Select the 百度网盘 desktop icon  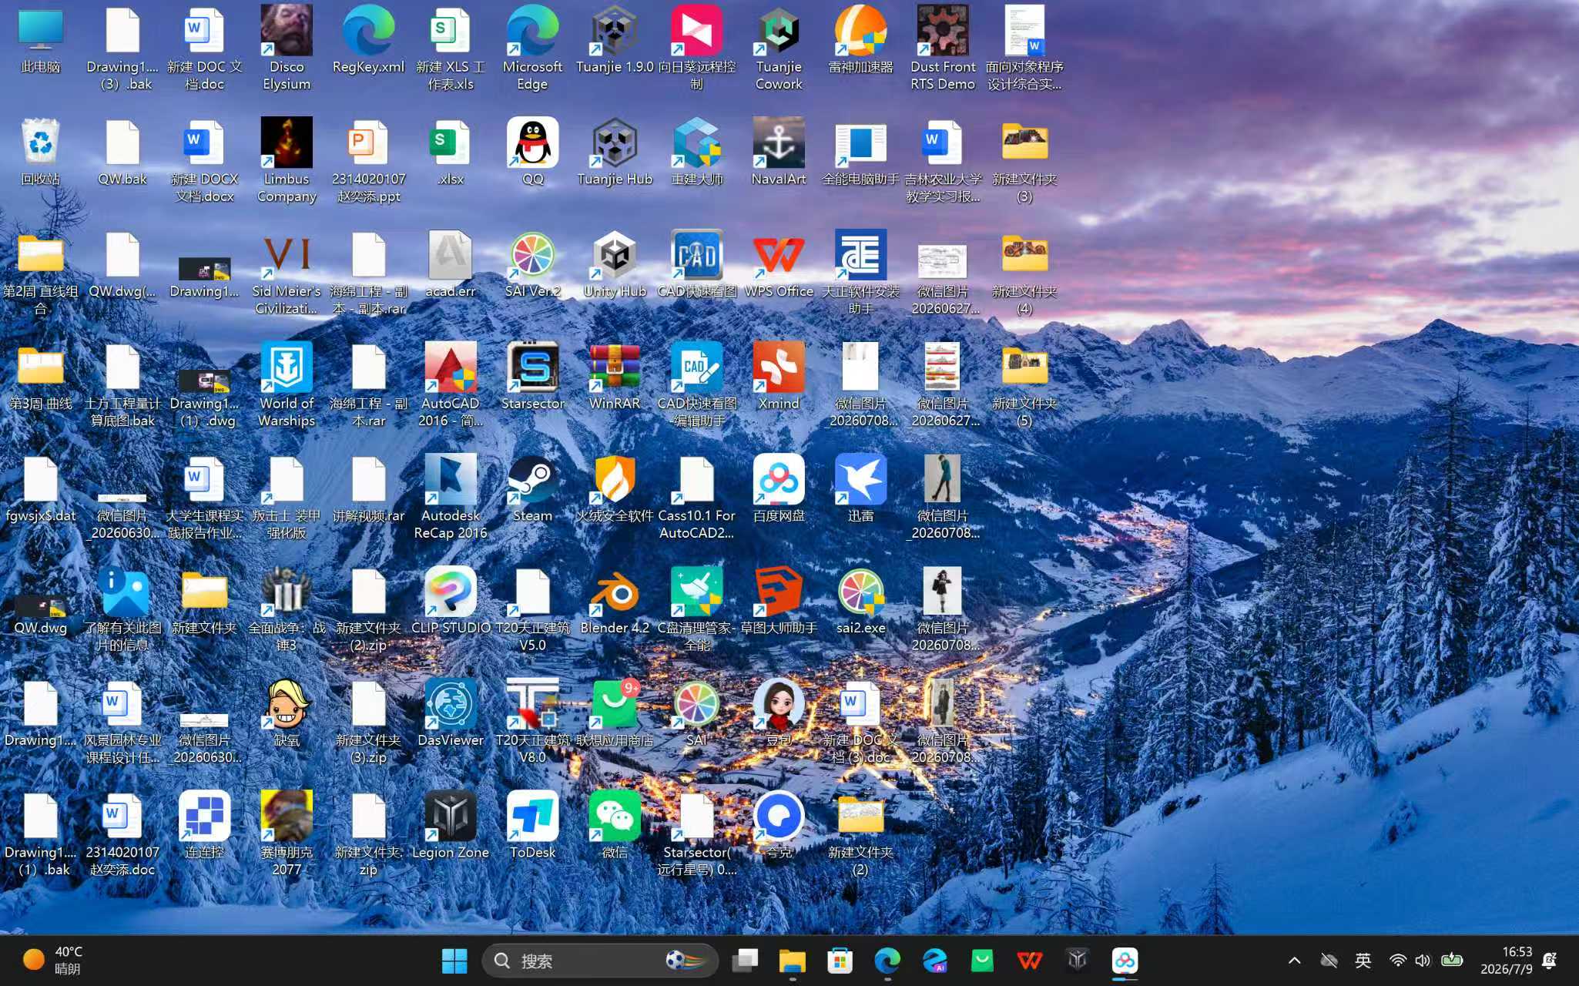779,488
